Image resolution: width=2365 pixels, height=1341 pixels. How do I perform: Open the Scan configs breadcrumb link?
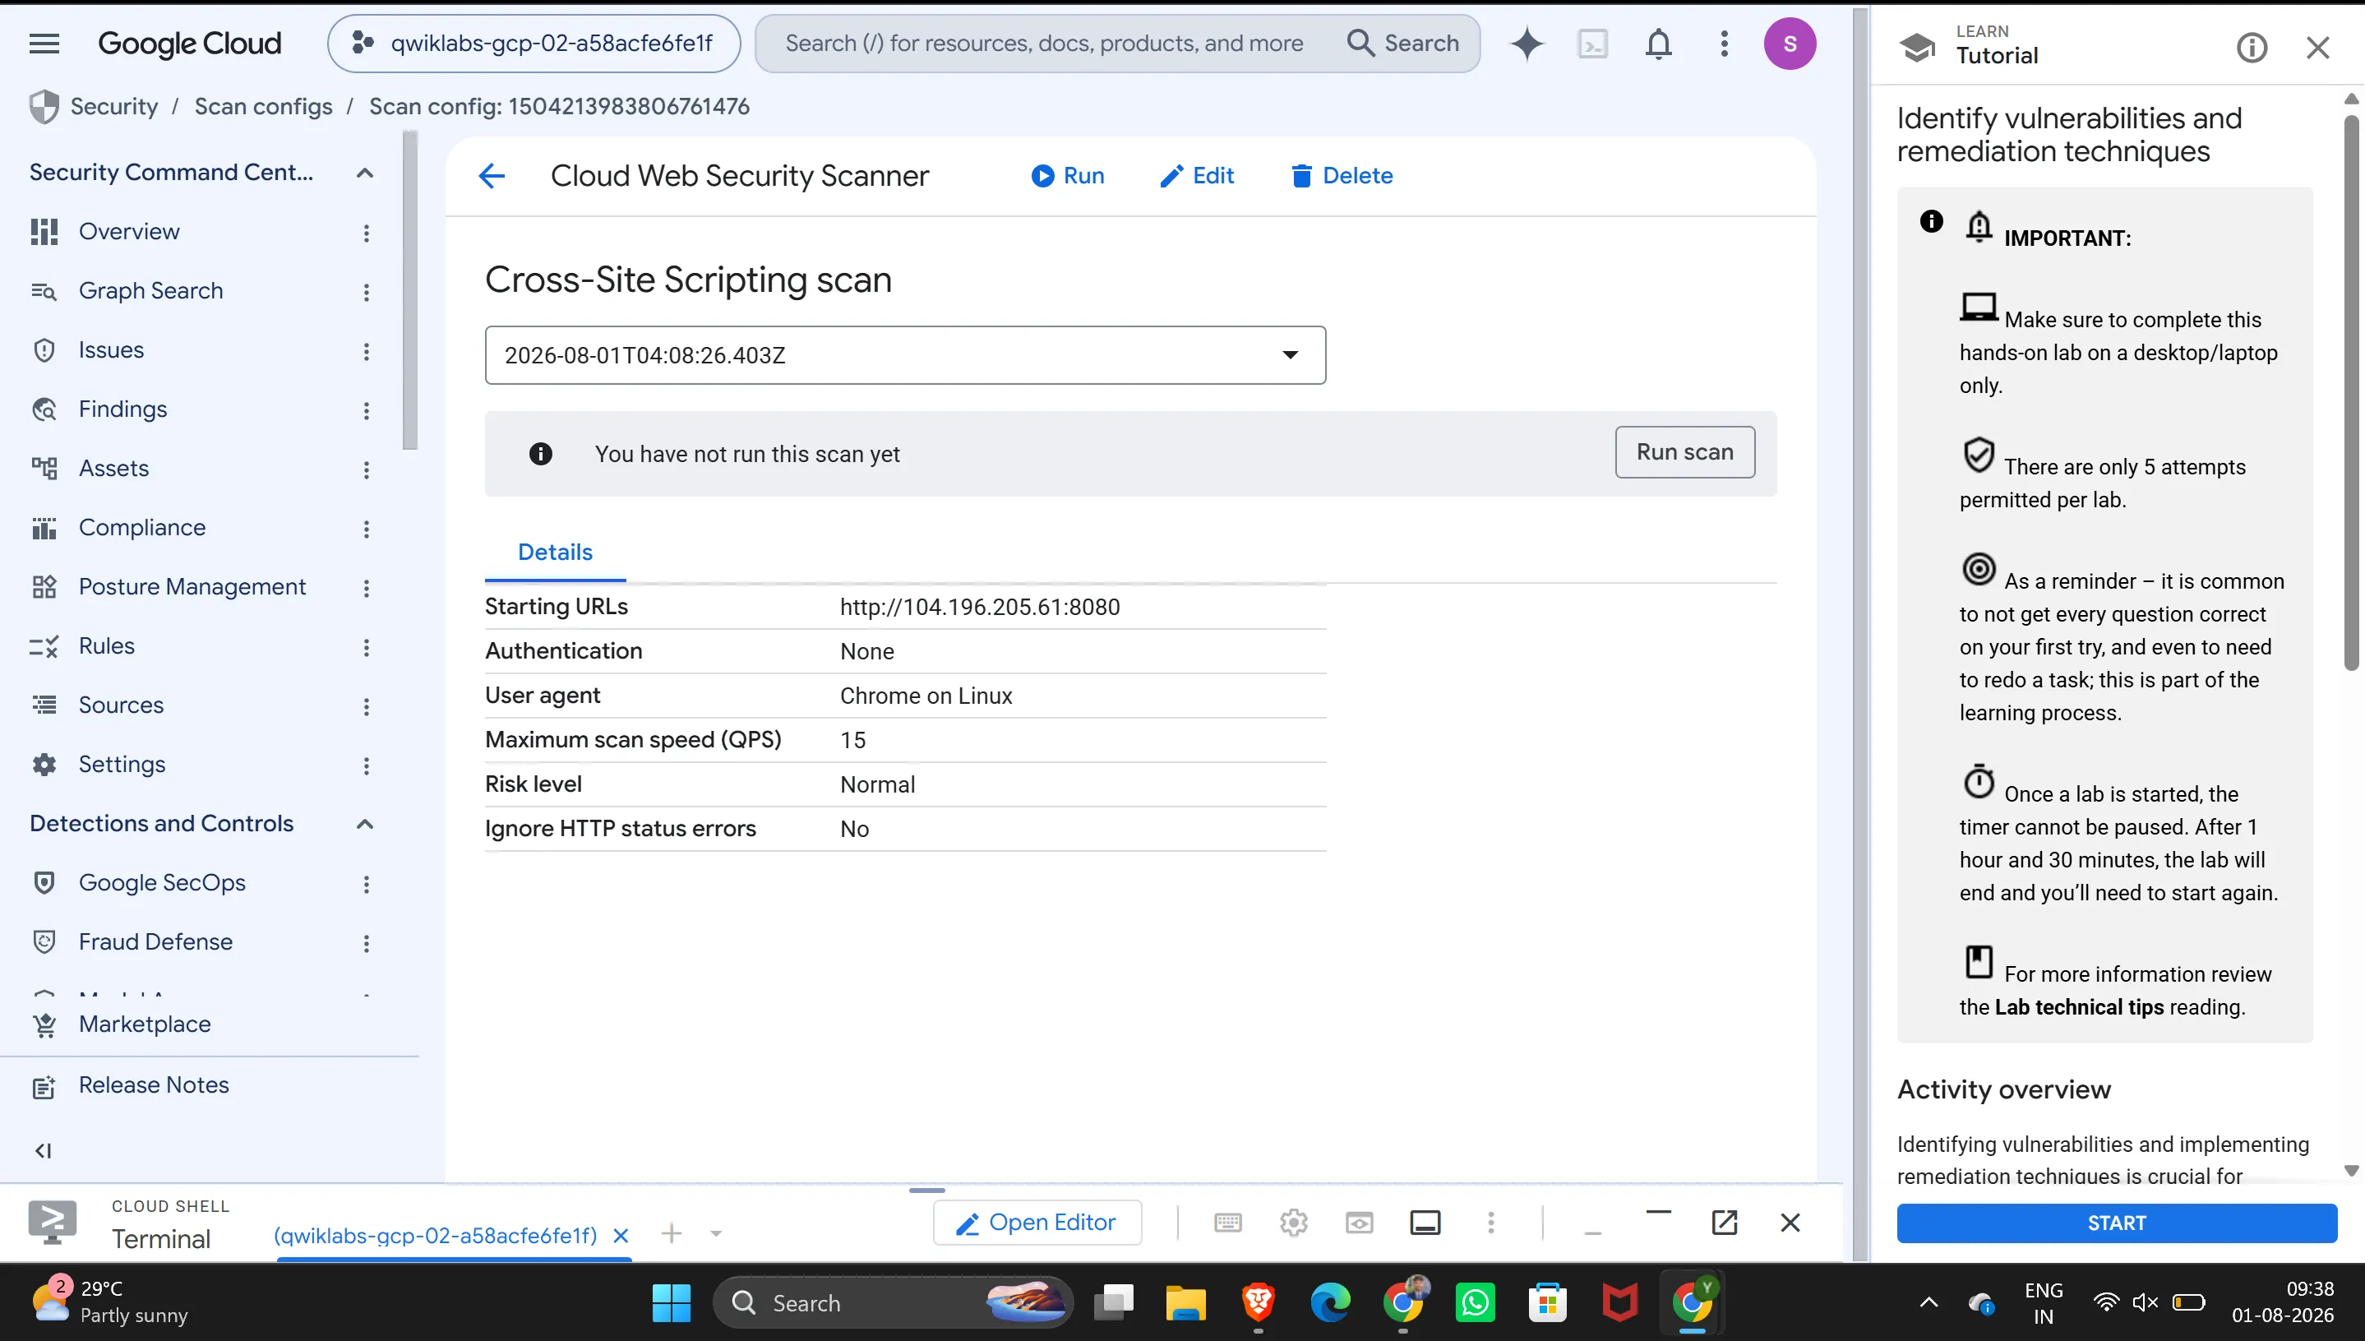click(263, 106)
